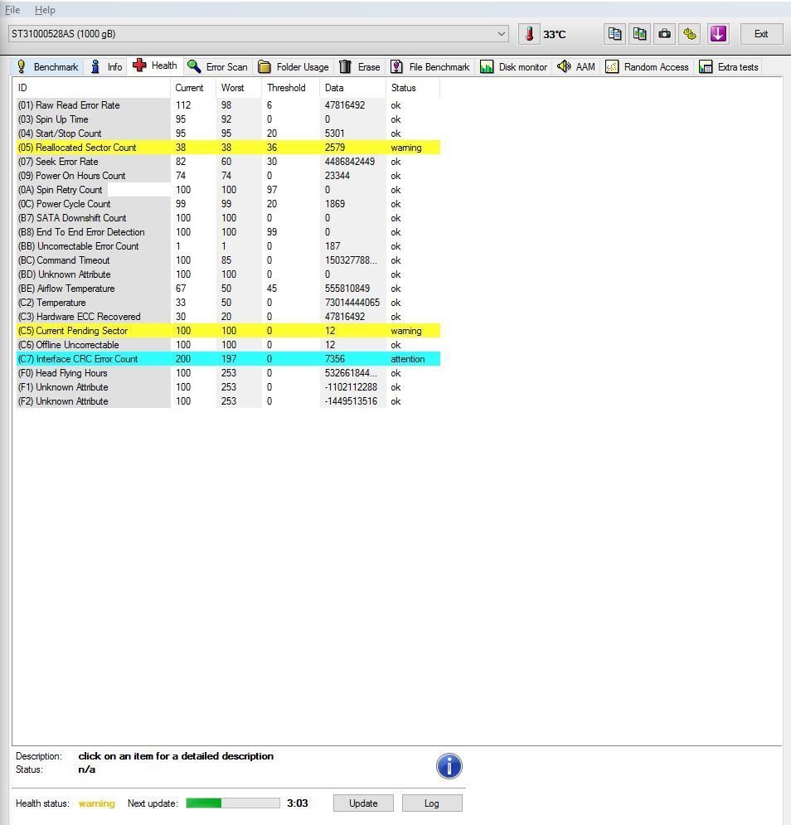Click the Data column header
The height and width of the screenshot is (825, 791).
tap(352, 88)
